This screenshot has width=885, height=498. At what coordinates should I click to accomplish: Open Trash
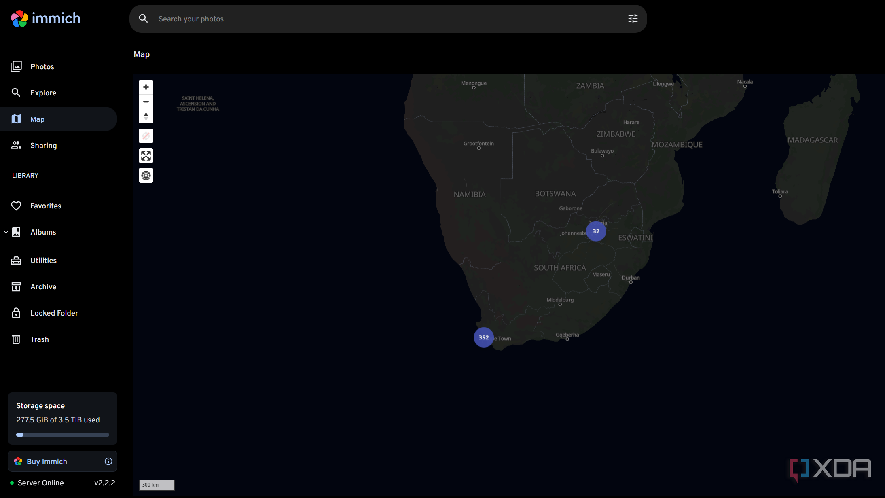(59, 339)
